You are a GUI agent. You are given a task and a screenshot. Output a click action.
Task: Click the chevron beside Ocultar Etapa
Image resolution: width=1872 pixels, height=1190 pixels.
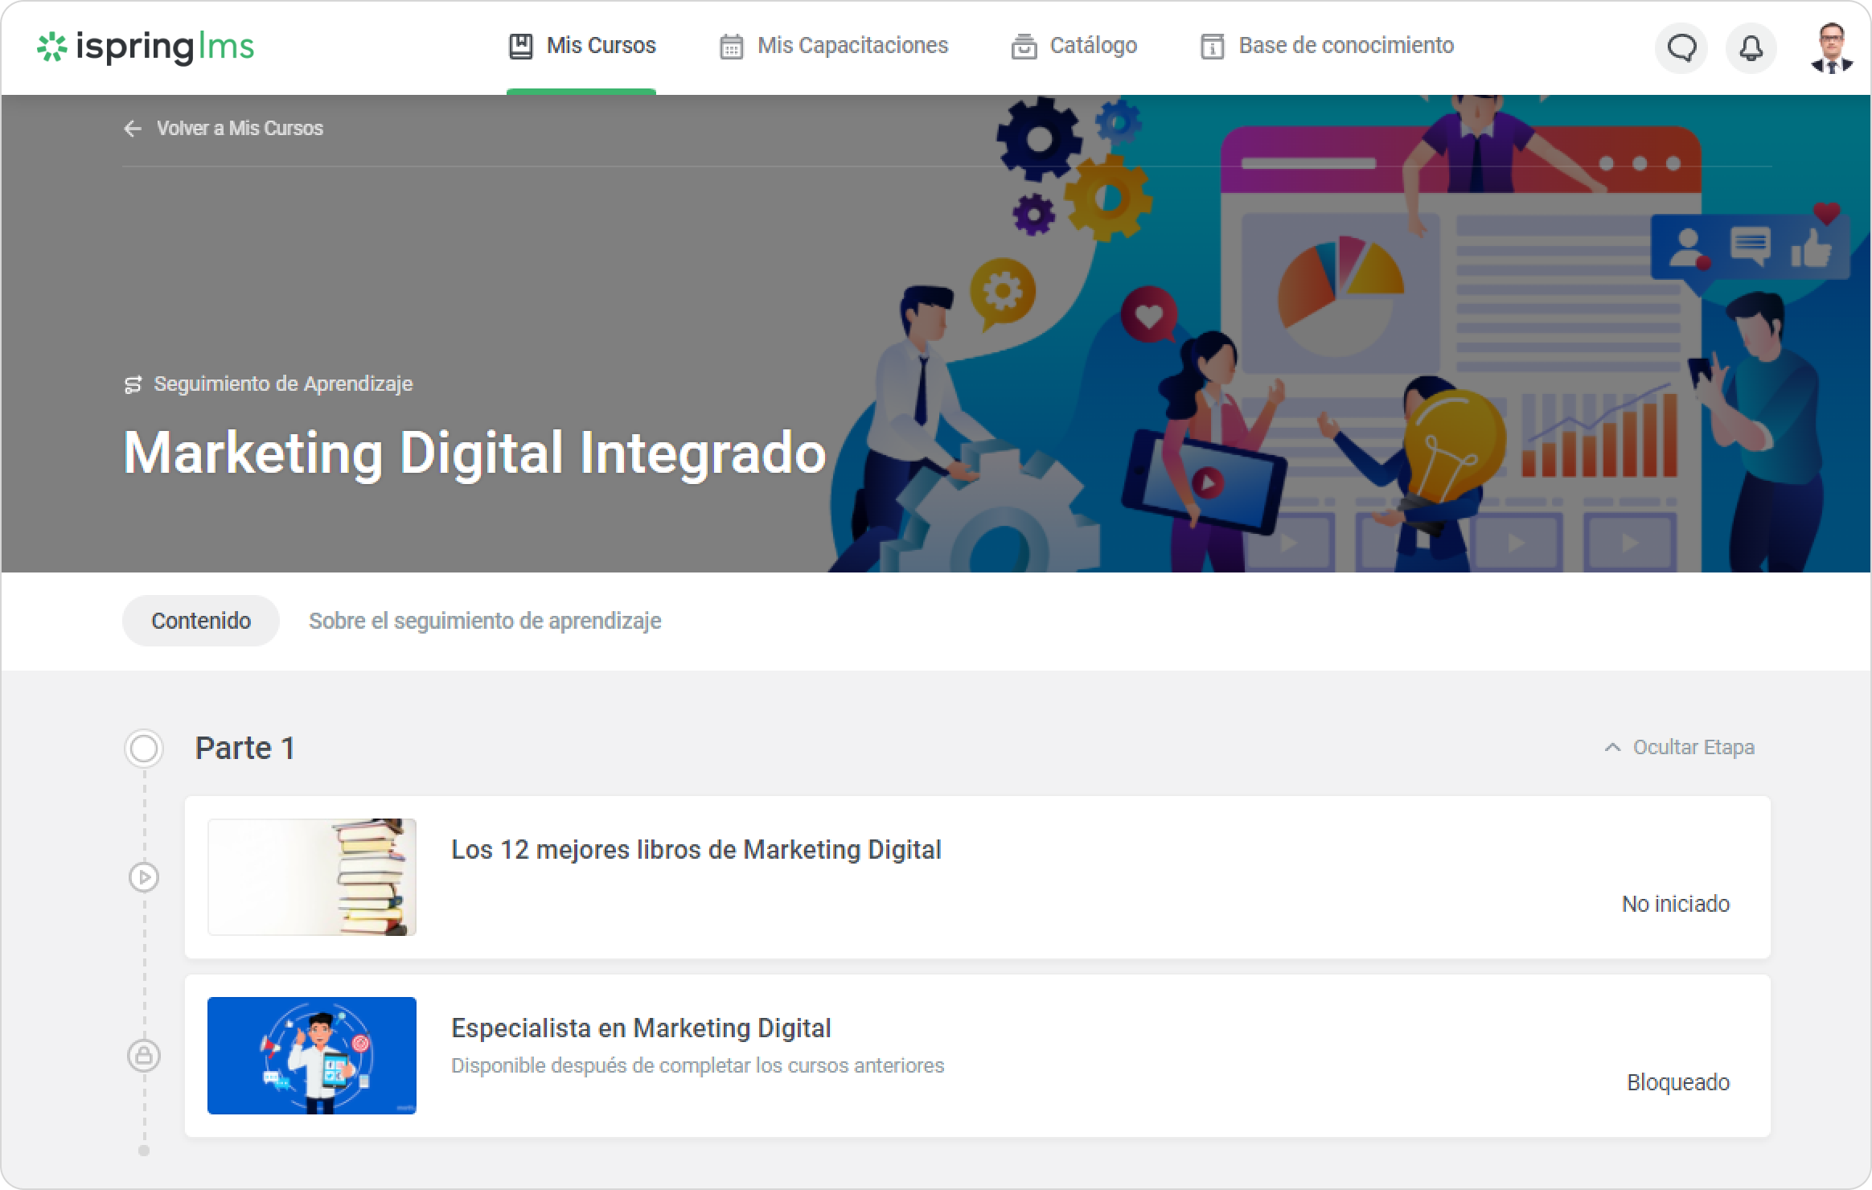click(x=1612, y=748)
